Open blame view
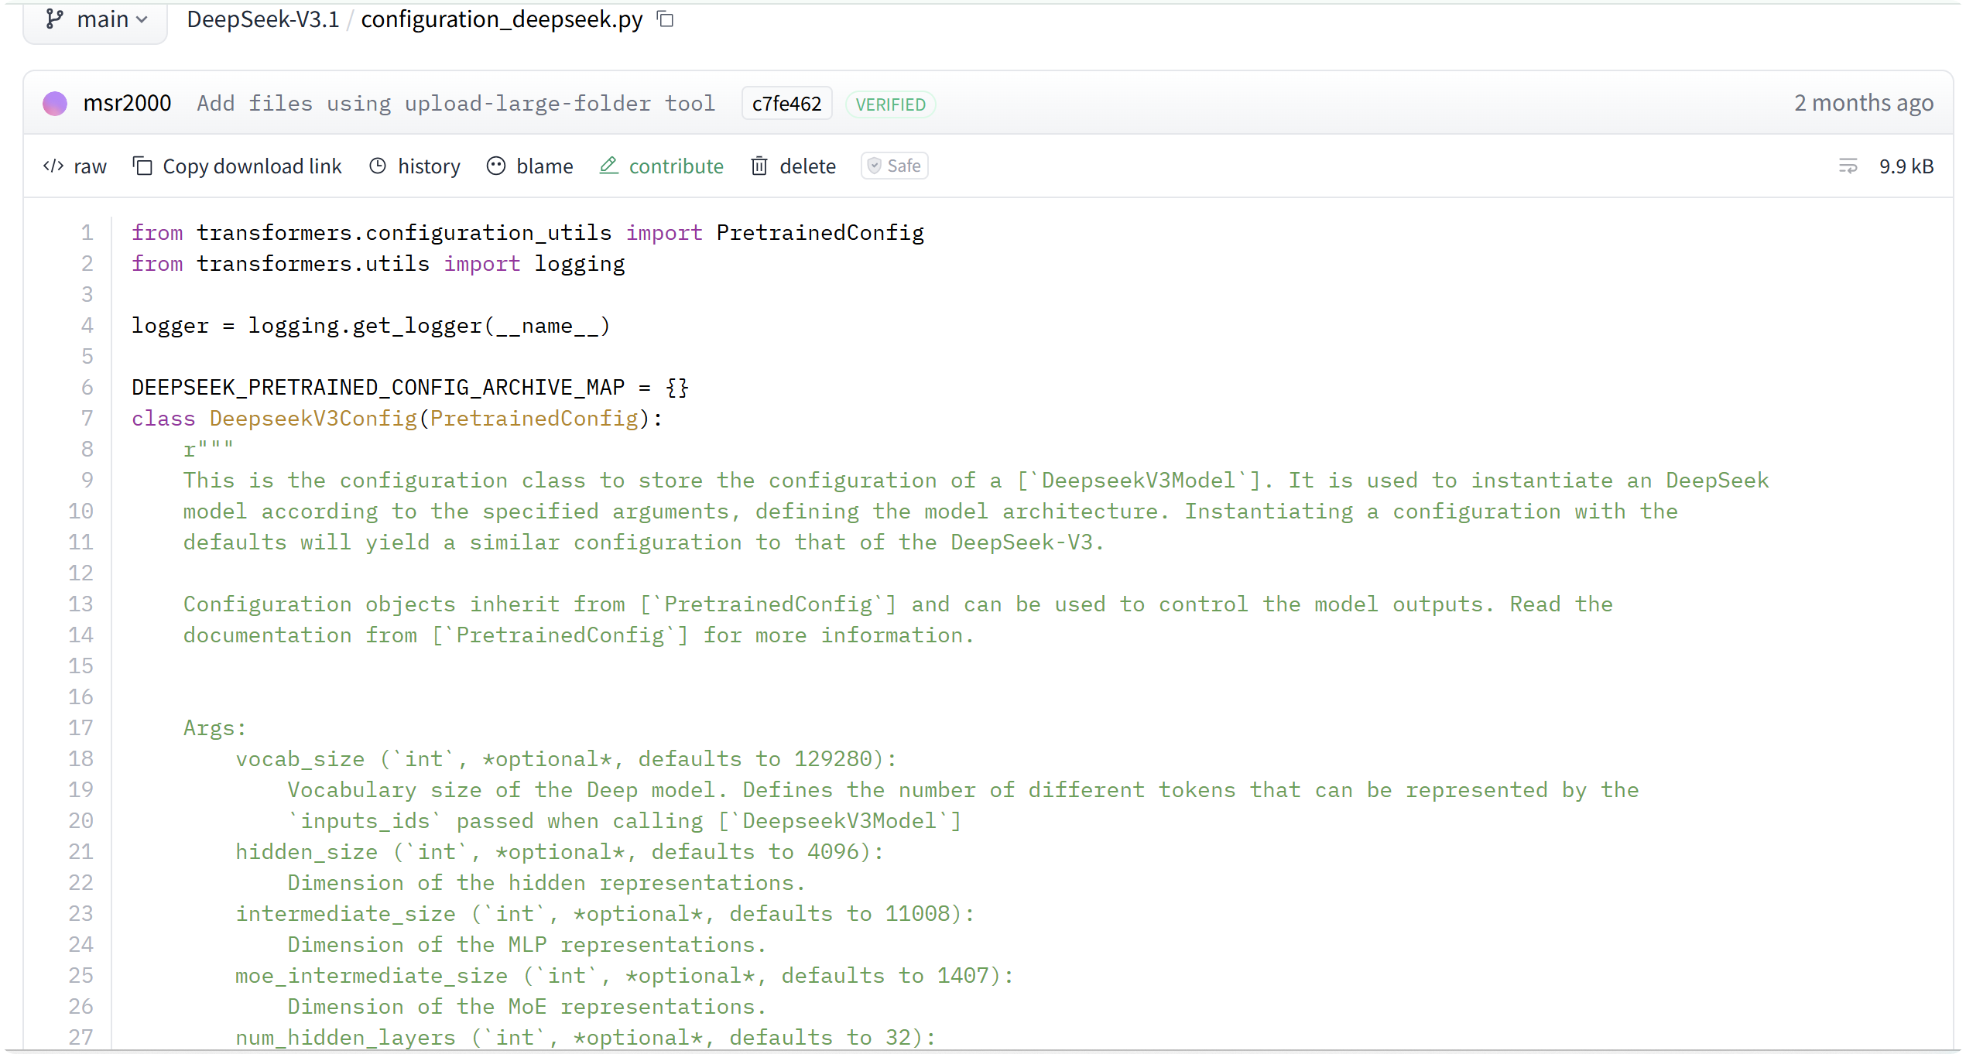The width and height of the screenshot is (1966, 1054). point(544,166)
